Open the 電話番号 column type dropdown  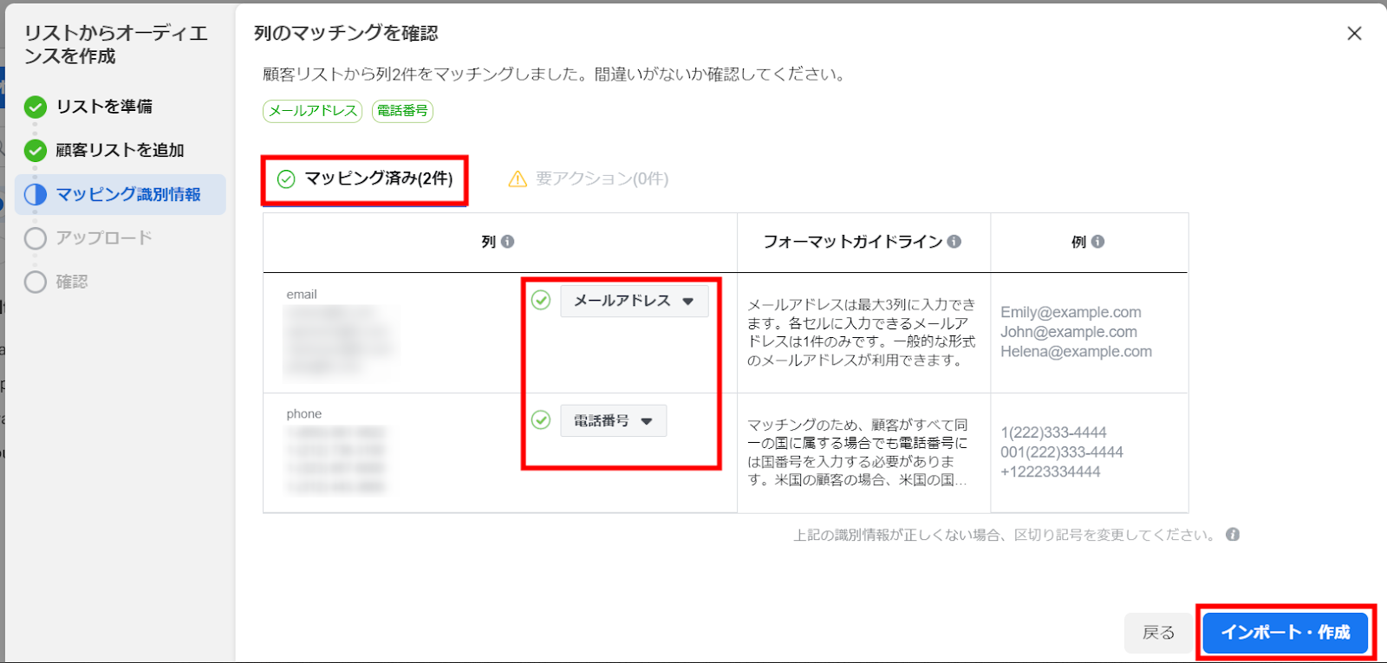(x=613, y=421)
